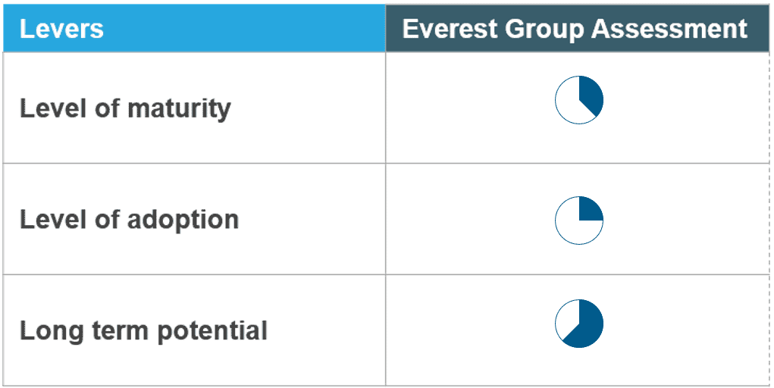774x388 pixels.
Task: Click the word "Assessment" in the header
Action: click(x=669, y=29)
